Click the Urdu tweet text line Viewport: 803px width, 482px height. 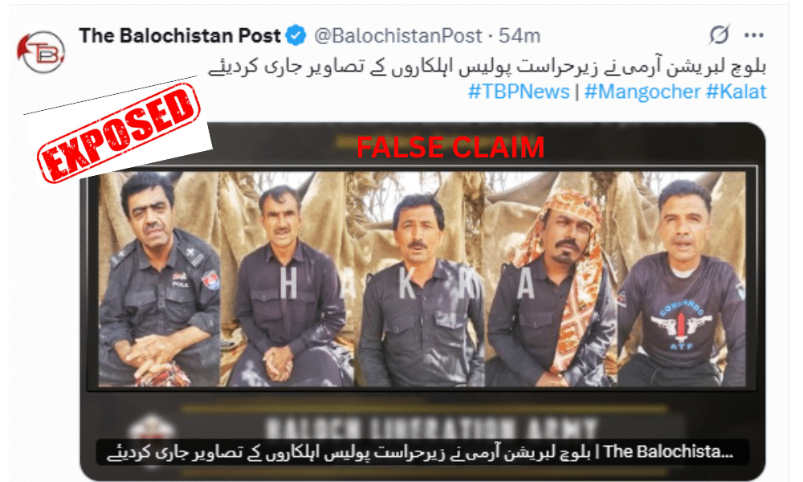tap(487, 66)
